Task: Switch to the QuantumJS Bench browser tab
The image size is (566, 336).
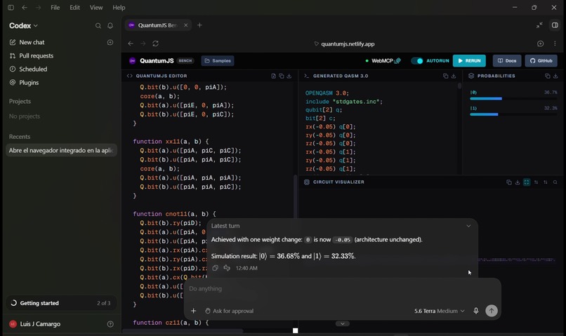Action: pyautogui.click(x=158, y=25)
